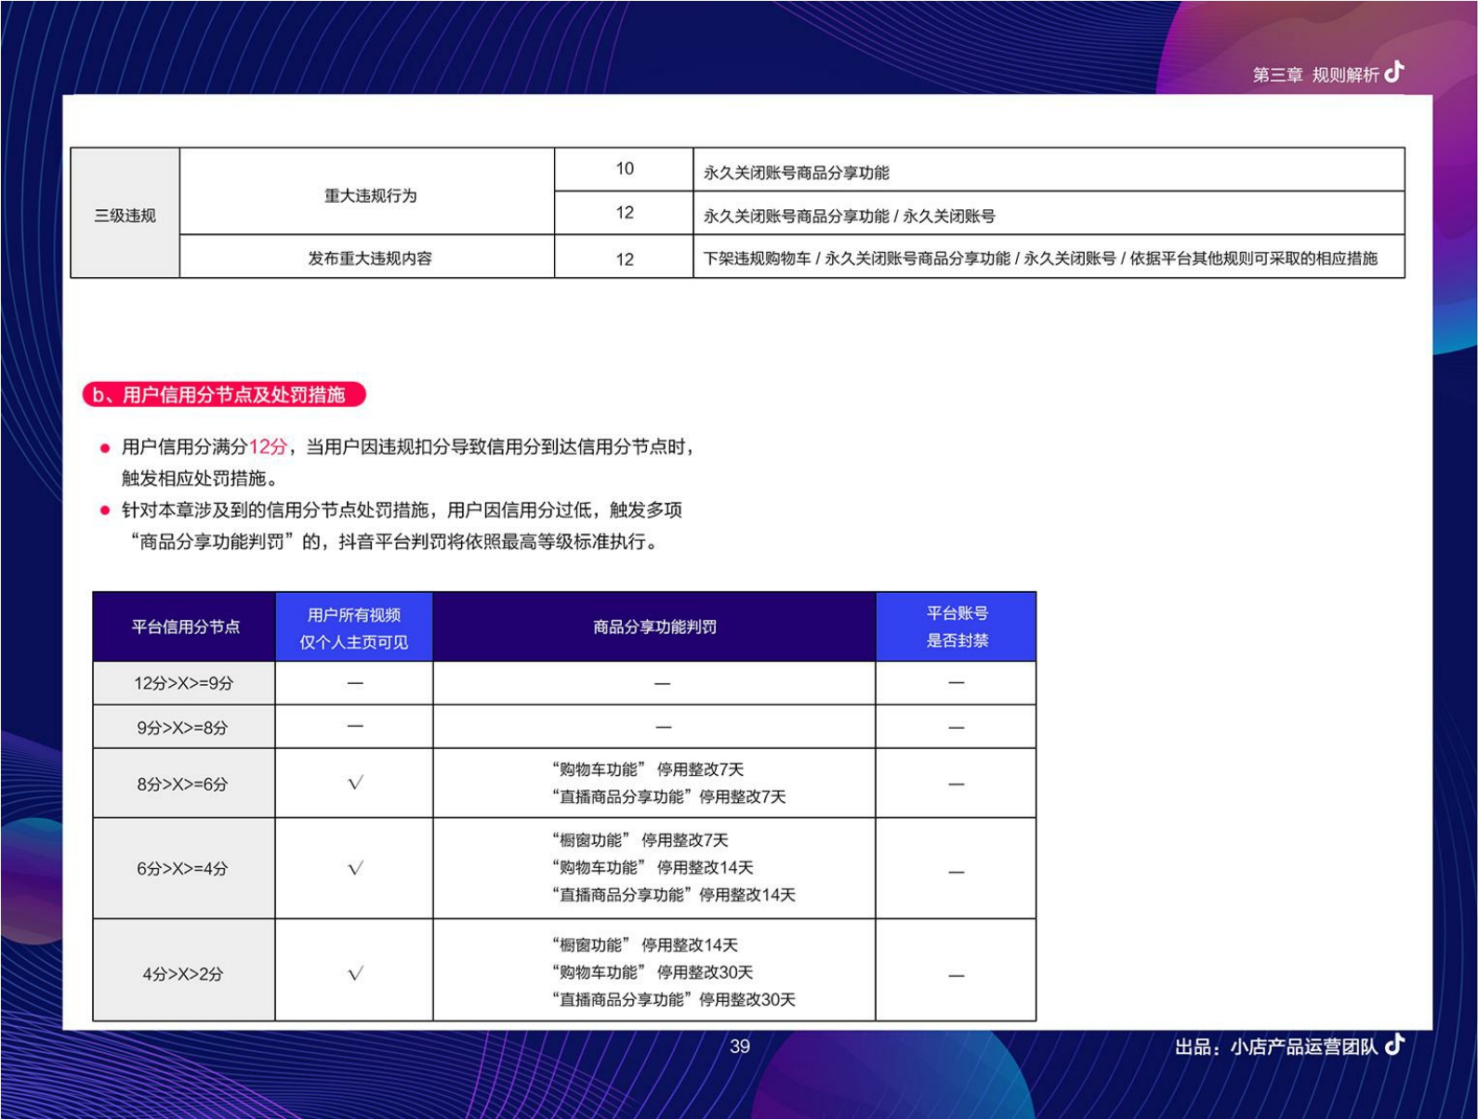The image size is (1478, 1119).
Task: Click the 三级违规 cell
Action: tap(125, 216)
